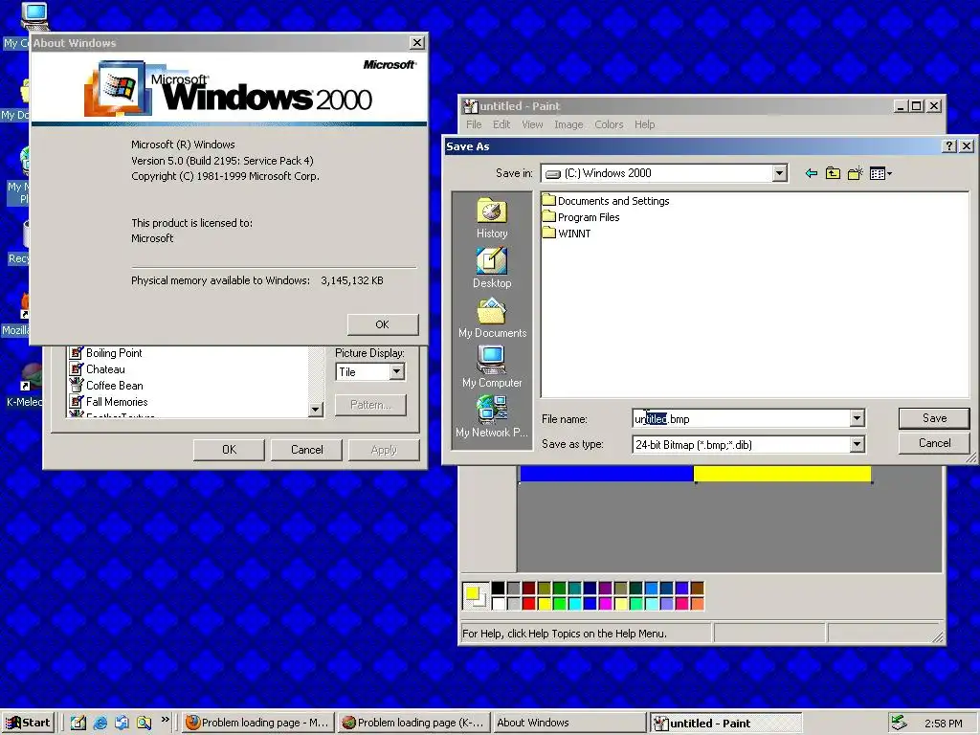Select the WINNT folder
Image resolution: width=980 pixels, height=735 pixels.
[567, 234]
